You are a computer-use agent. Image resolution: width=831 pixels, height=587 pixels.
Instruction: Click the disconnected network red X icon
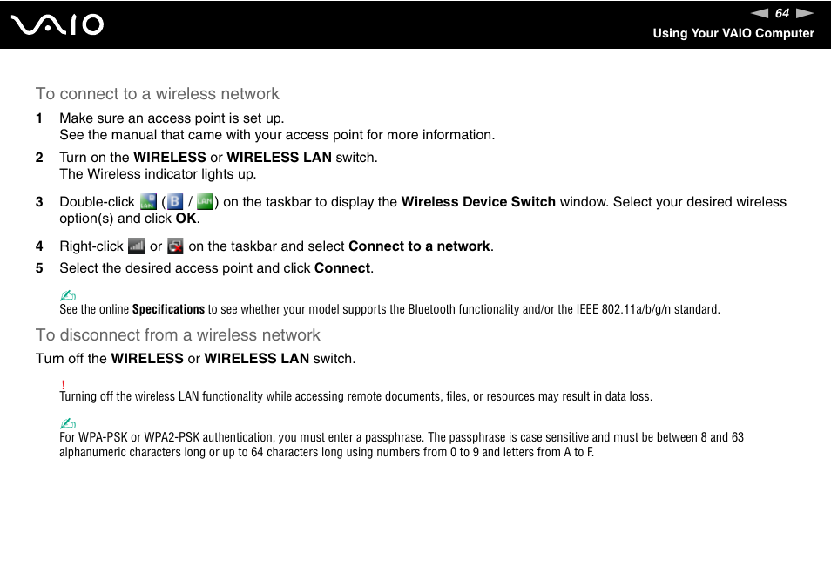[x=175, y=246]
